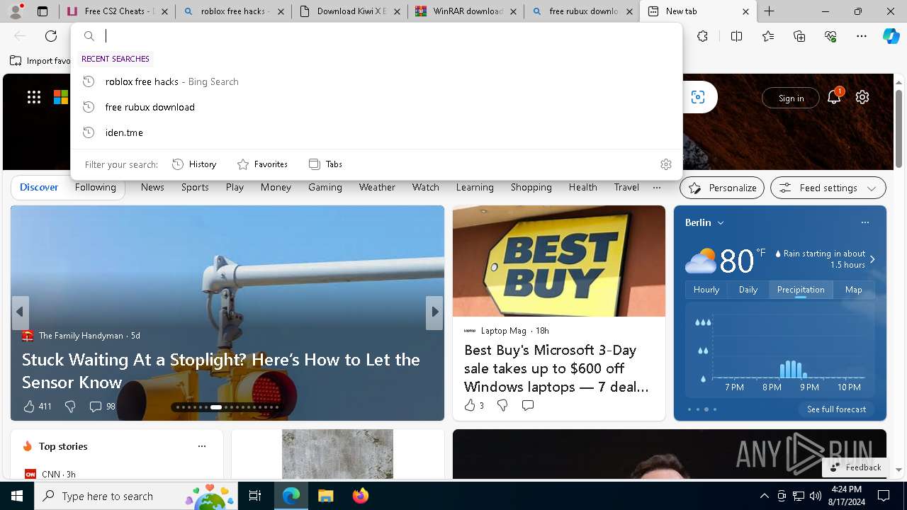The width and height of the screenshot is (907, 510).
Task: Expand the rain forecast arrow
Action: (872, 259)
